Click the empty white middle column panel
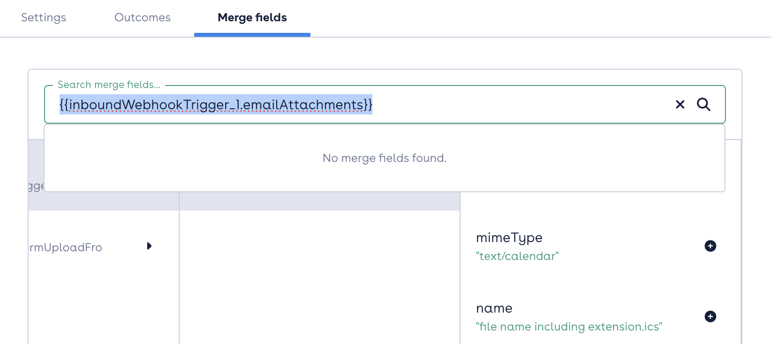 point(320,277)
